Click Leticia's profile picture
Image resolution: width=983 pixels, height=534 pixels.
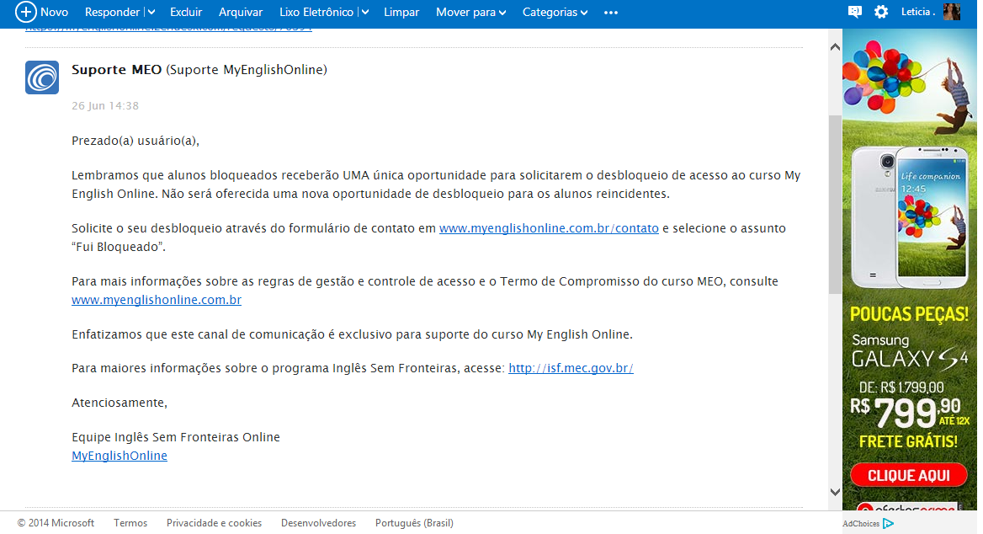point(951,12)
